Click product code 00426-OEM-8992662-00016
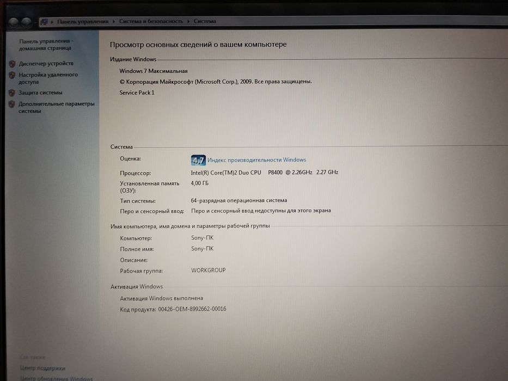 pyautogui.click(x=192, y=309)
